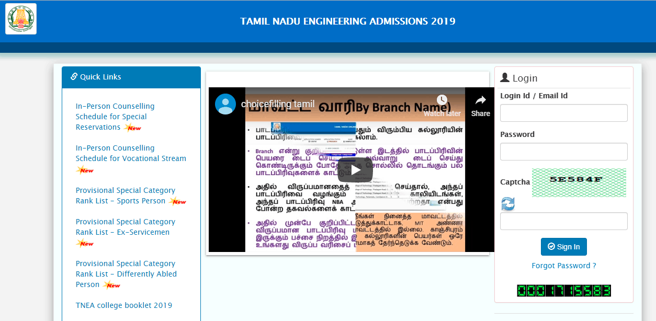Click the Quick Links chain icon

[x=74, y=77]
